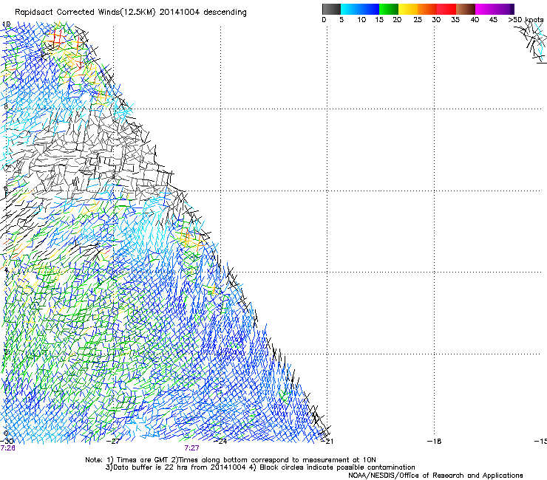Click the '3)Data buffer is 22 hrs' note line

pos(260,467)
